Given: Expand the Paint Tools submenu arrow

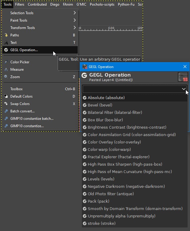Looking at the screenshot, I should pyautogui.click(x=75, y=20).
